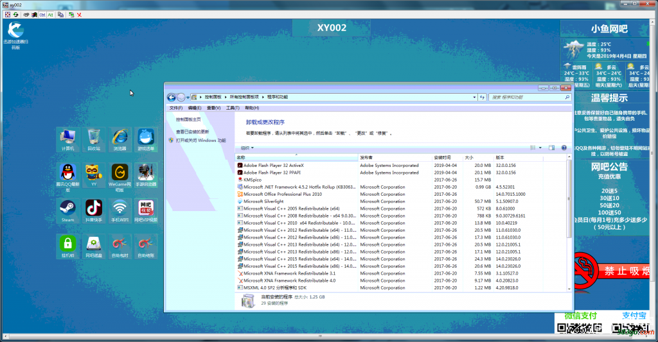The width and height of the screenshot is (658, 342).
Task: Sort by the 大小 column header
Action: coord(478,158)
